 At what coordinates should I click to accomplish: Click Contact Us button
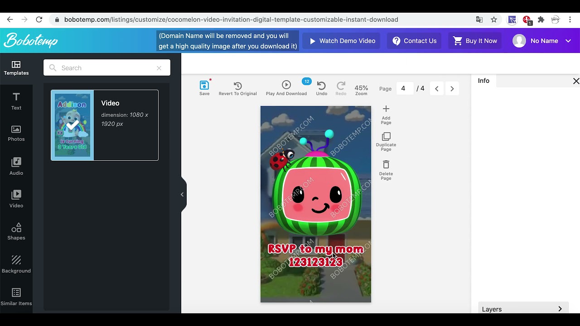(414, 41)
